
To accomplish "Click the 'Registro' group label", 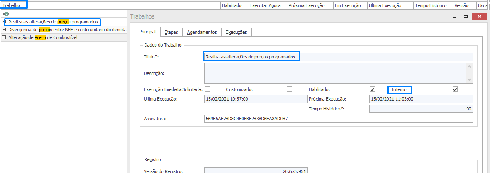I will pyautogui.click(x=152, y=159).
